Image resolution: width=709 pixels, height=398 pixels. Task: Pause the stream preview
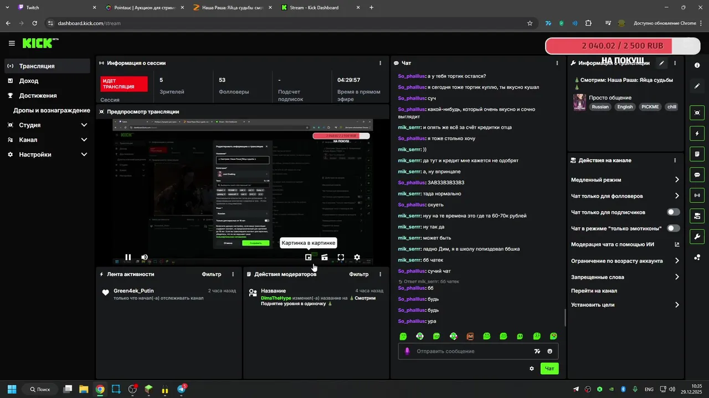(x=128, y=257)
